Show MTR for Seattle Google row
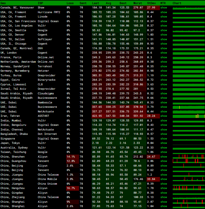205x209 pixels. click(164, 30)
